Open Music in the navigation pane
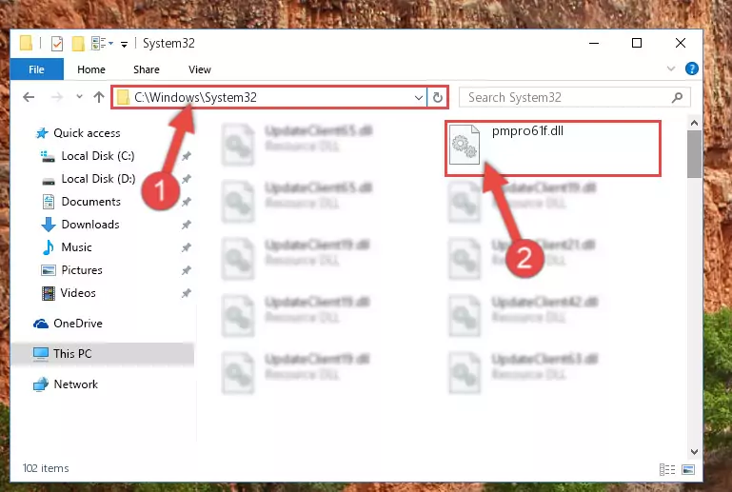Screen dimensions: 732x492 (x=76, y=247)
